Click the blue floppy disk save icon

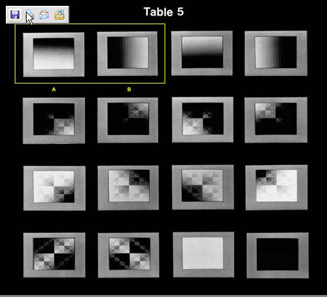(x=15, y=15)
